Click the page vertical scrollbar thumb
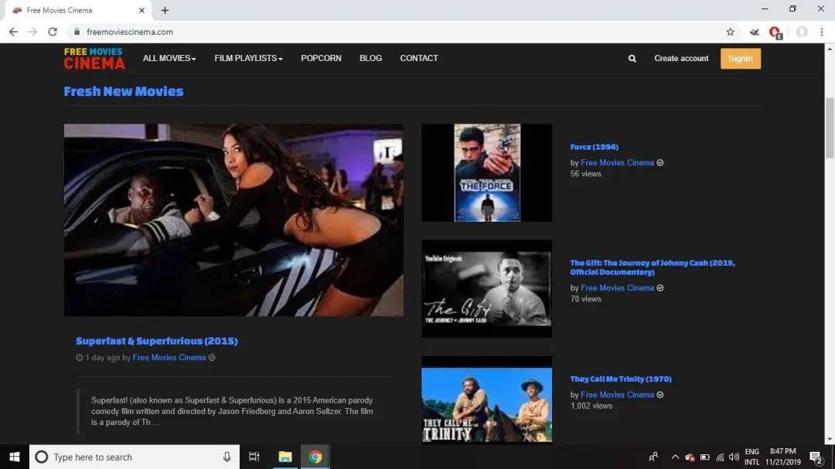The image size is (835, 469). point(830,127)
